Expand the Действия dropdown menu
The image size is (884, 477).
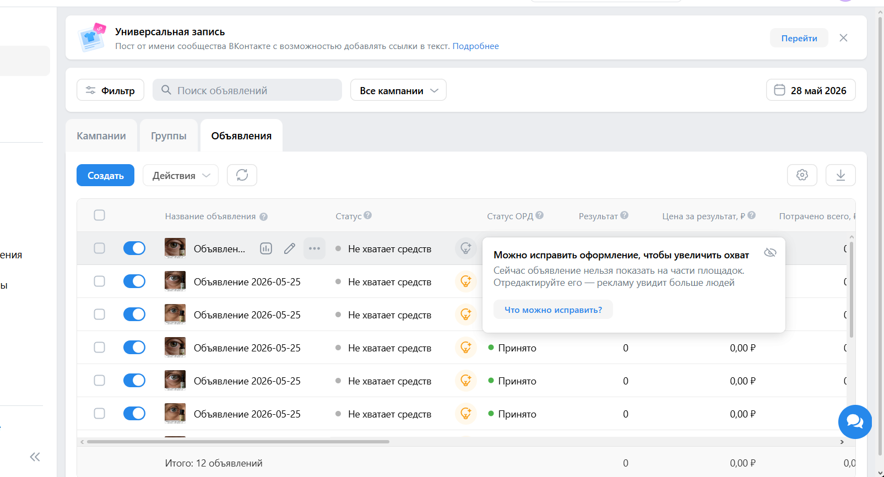(181, 175)
